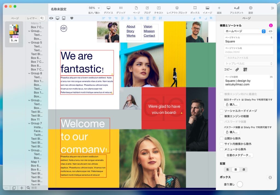Select the Box (ボックス) tool
The image size is (280, 195).
tap(195, 8)
